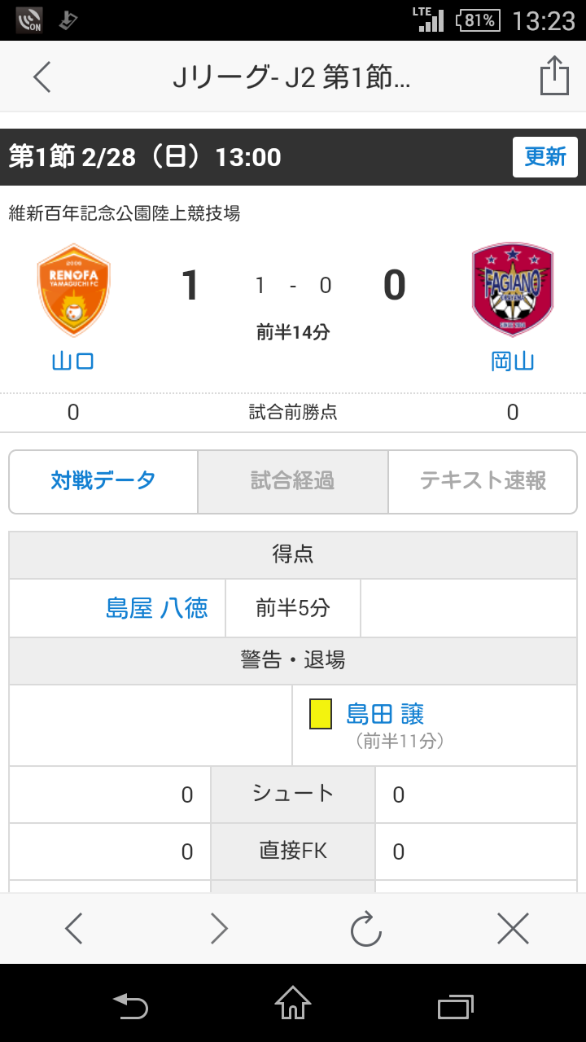Viewport: 586px width, 1042px height.
Task: Open the share icon in the header
Action: (x=554, y=77)
